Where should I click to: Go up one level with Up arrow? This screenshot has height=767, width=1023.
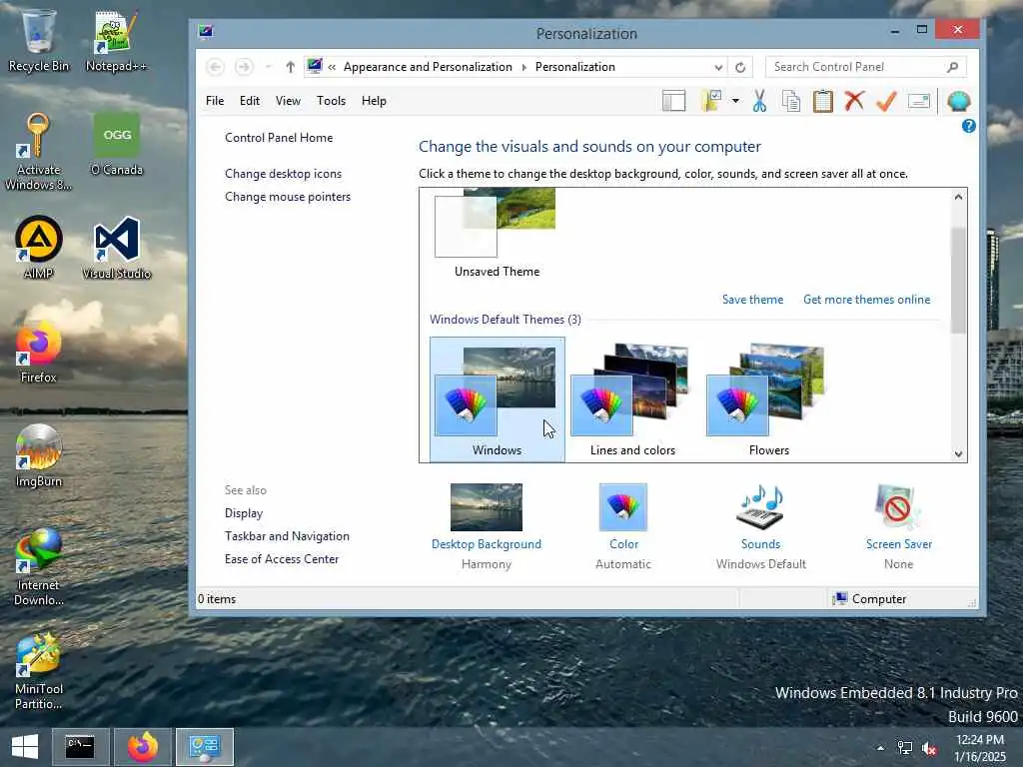coord(291,67)
